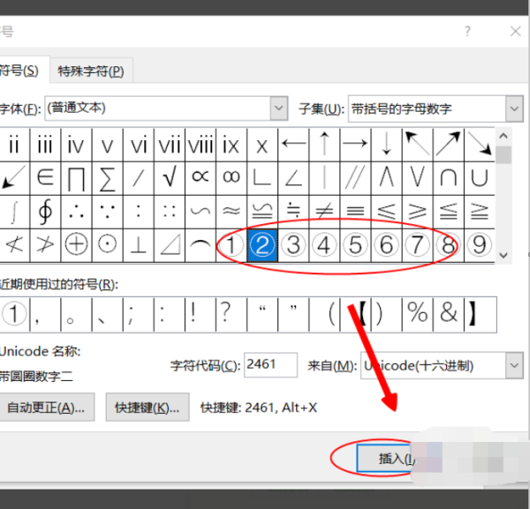Screen dimensions: 530x509
Task: Select the circled plus symbol
Action: 76,245
